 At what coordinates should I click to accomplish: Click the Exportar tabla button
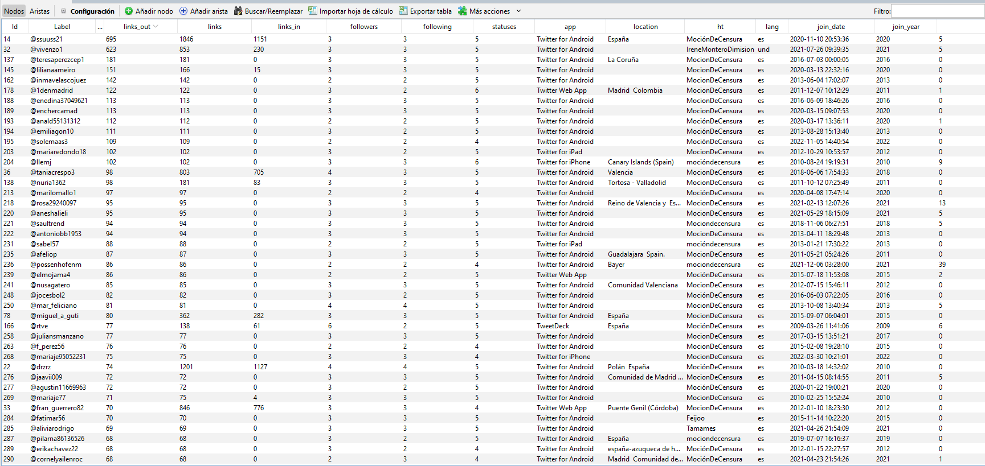click(426, 11)
